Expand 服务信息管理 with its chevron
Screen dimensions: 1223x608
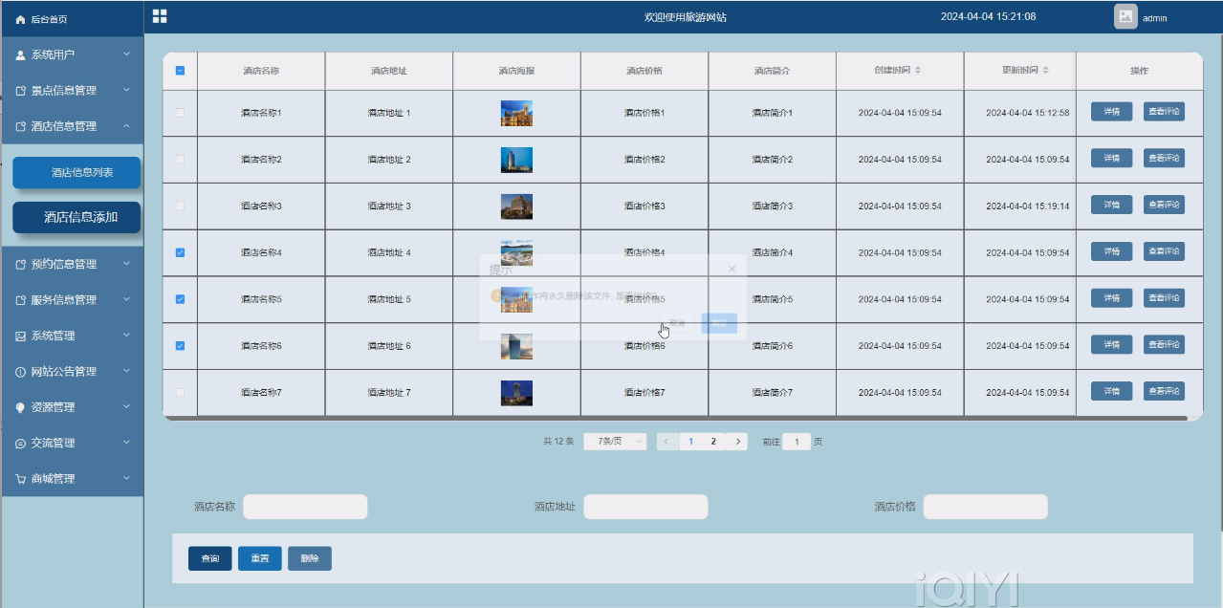click(x=126, y=299)
